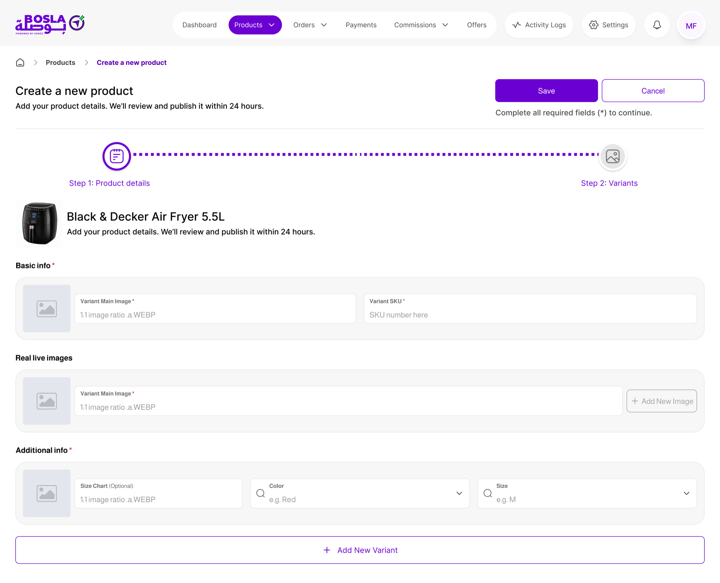The width and height of the screenshot is (720, 583).
Task: Open the Size dropdown arrow
Action: pyautogui.click(x=687, y=493)
